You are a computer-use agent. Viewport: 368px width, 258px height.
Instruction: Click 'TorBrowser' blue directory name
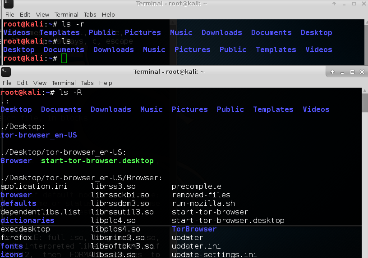194,229
